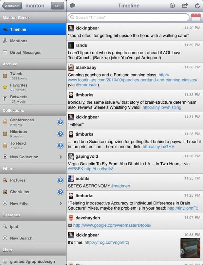Select the Conferences collection row
203x265 pixels.
coord(33,122)
